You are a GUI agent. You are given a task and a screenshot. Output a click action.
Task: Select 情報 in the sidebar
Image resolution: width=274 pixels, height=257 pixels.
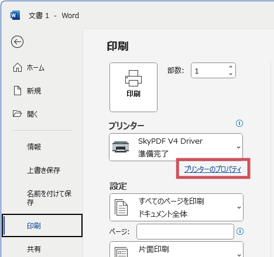pos(34,147)
